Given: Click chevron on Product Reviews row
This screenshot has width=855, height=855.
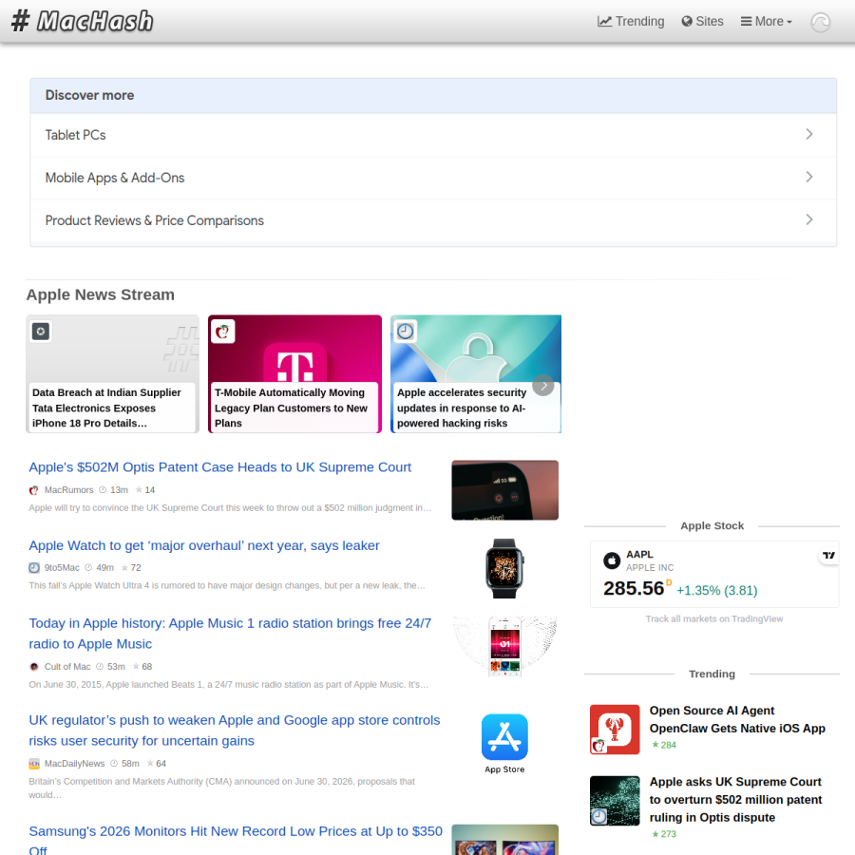Looking at the screenshot, I should (x=809, y=219).
